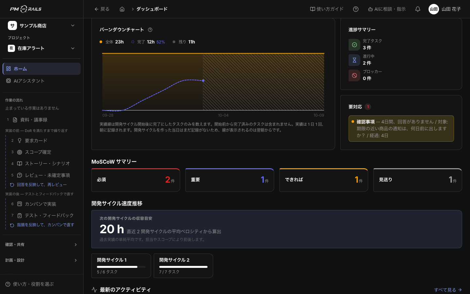Open 使い方・役割を選ぶ at sidebar bottom
The height and width of the screenshot is (294, 470).
click(x=30, y=284)
